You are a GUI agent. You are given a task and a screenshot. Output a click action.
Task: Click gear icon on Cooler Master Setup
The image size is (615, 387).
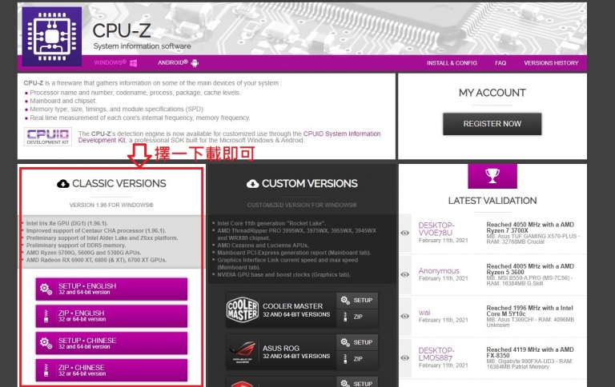click(x=345, y=300)
